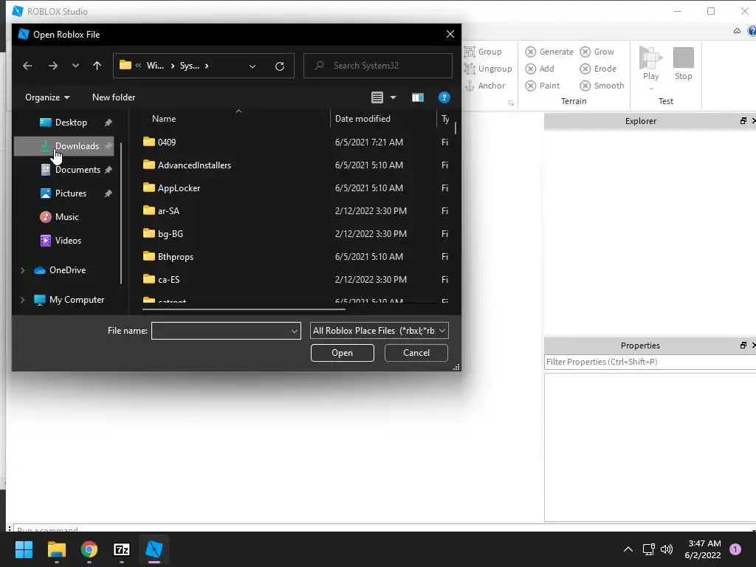Sort files by Date modified column
The width and height of the screenshot is (756, 567).
pyautogui.click(x=362, y=119)
